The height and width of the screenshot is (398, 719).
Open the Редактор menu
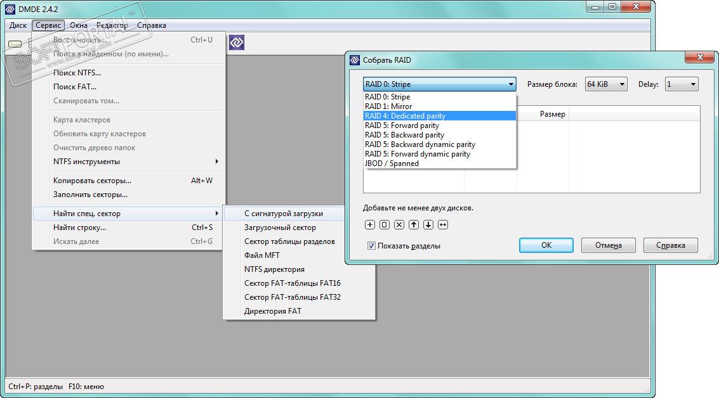(112, 25)
